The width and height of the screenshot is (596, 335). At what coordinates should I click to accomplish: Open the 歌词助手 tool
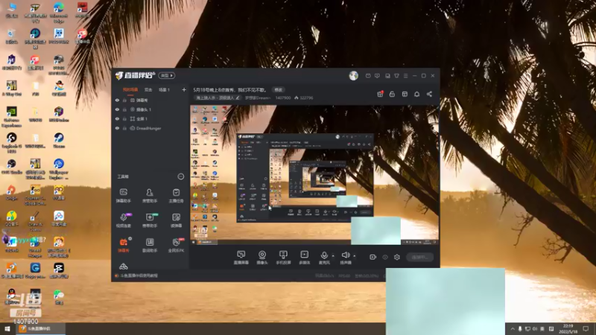[150, 245]
